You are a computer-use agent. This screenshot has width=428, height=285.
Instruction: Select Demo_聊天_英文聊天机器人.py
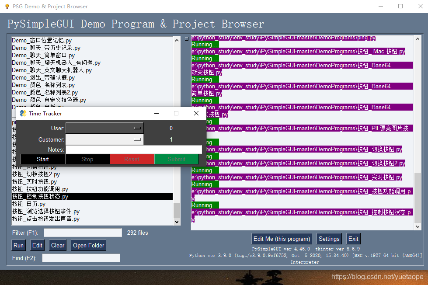point(92,70)
